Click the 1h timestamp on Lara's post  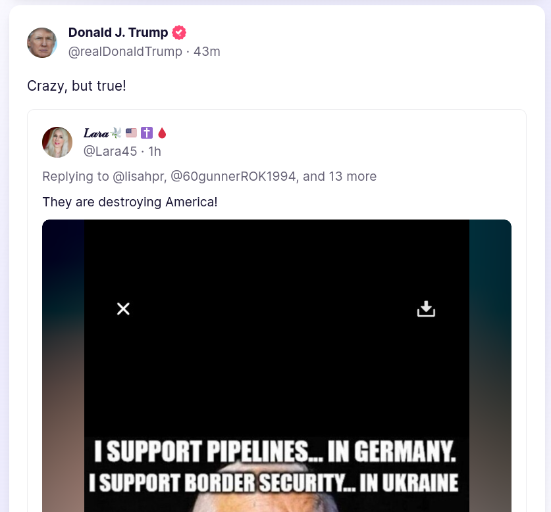point(155,151)
